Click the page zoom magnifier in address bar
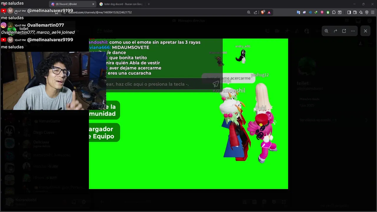 pyautogui.click(x=249, y=12)
